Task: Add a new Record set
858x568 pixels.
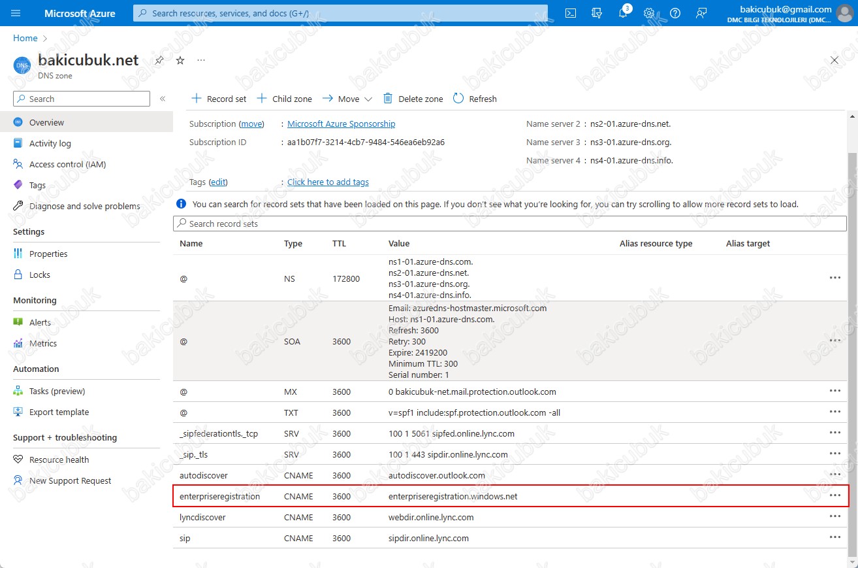Action: coord(219,99)
